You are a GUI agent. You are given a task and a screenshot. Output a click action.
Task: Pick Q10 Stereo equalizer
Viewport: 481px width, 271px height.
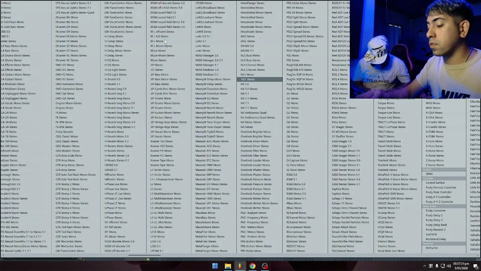pos(293,156)
